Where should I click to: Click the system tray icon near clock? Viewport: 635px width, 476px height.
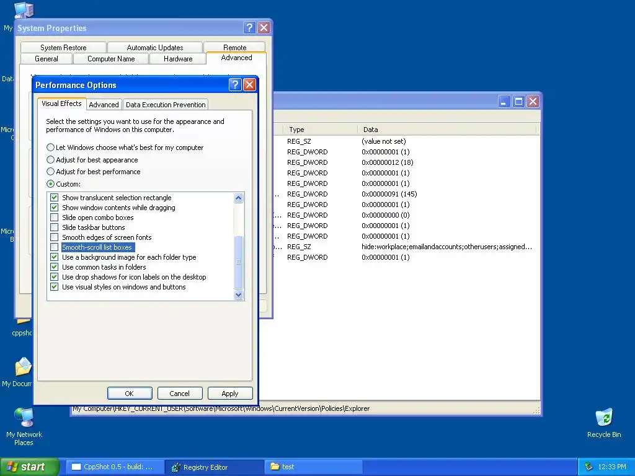(588, 467)
